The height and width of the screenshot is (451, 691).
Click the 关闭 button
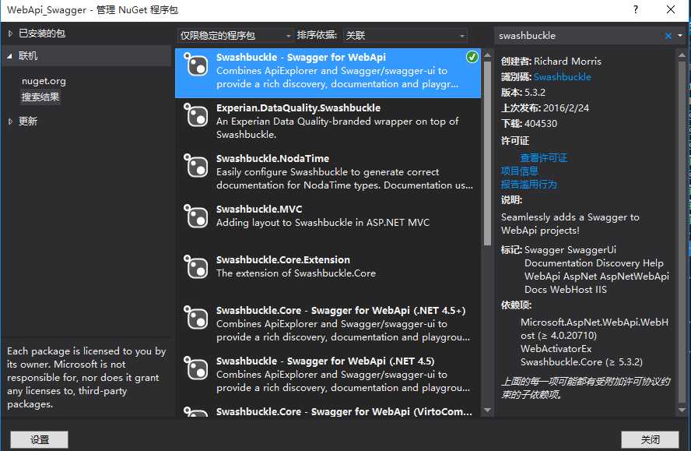pos(650,439)
